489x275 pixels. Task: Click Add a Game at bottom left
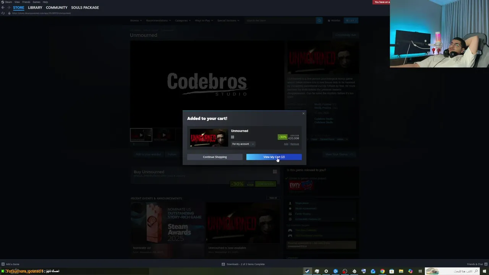coord(10,264)
